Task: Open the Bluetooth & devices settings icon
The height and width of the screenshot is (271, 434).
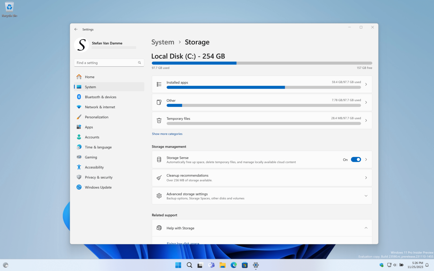Action: [79, 97]
